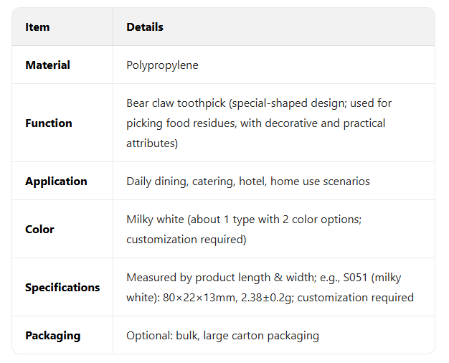Click the "Details" column header
Screen dimensions: 449x363
(145, 27)
